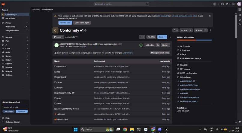Click Remind later button

65,23
